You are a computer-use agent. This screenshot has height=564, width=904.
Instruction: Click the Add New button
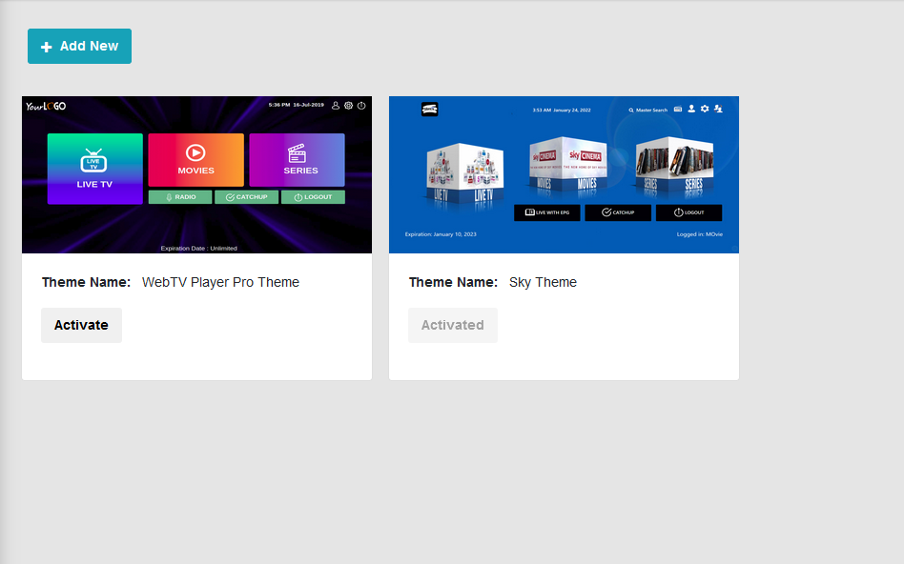coord(79,46)
